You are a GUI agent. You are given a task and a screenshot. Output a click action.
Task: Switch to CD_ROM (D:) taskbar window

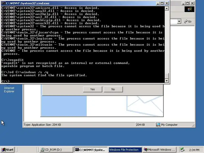pos(56,150)
